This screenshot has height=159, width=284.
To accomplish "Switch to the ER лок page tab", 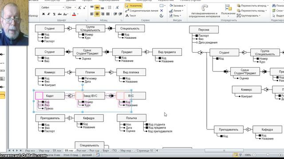I will [x=57, y=151].
